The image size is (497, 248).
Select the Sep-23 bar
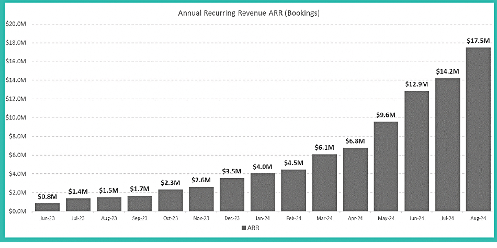click(140, 204)
